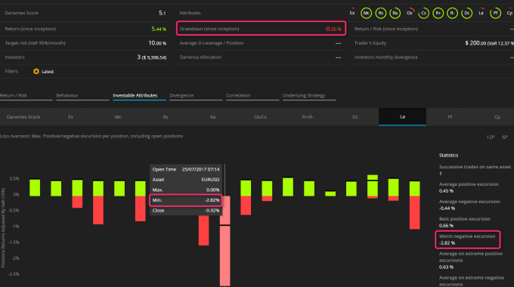Image resolution: width=514 pixels, height=287 pixels.
Task: Click the tall pink highlighted excursion bar
Action: coord(225,241)
